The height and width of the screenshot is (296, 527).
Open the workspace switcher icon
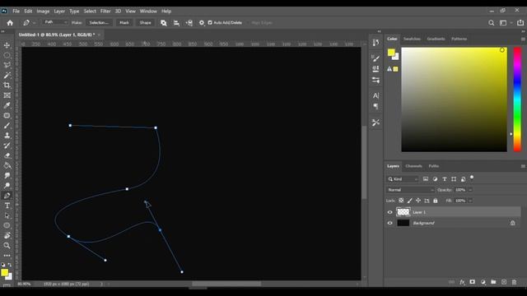(x=503, y=23)
